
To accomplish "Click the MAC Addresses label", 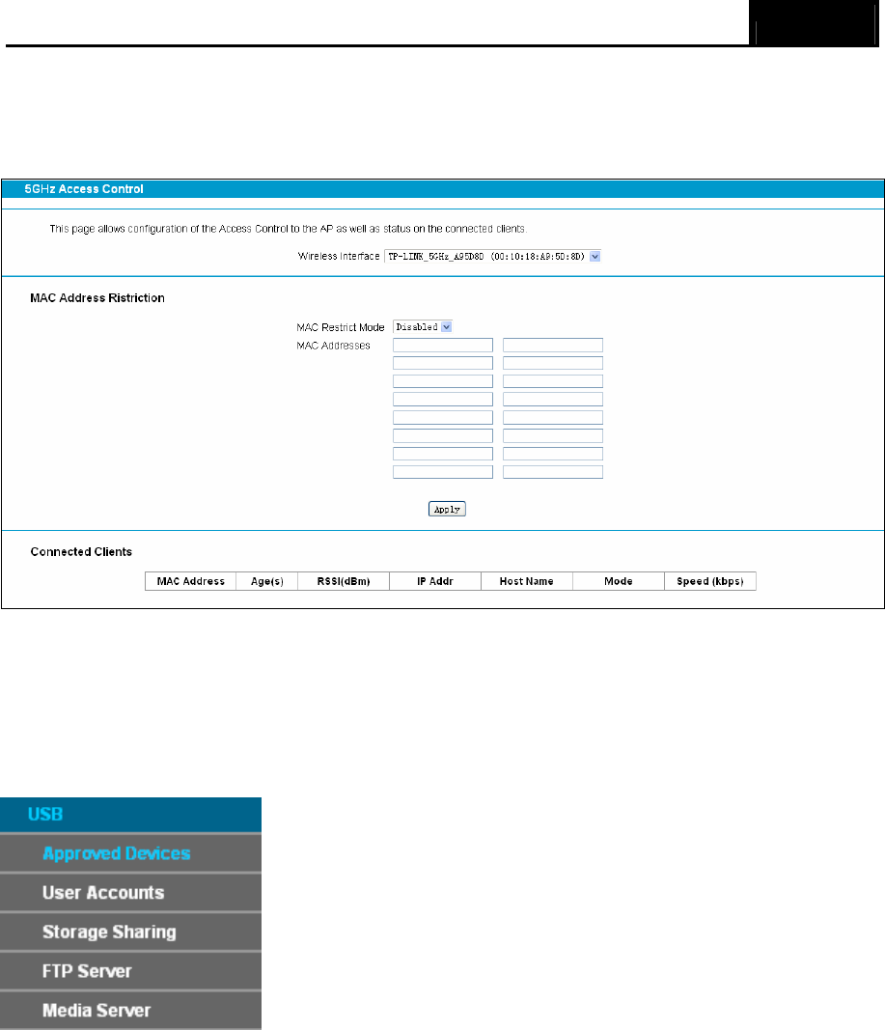I will (334, 346).
